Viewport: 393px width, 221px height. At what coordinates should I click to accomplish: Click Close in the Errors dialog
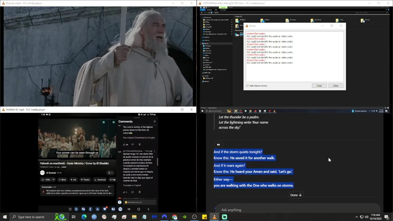tap(336, 86)
